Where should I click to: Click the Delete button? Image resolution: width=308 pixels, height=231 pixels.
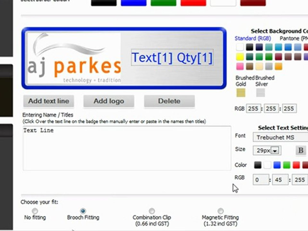point(169,101)
